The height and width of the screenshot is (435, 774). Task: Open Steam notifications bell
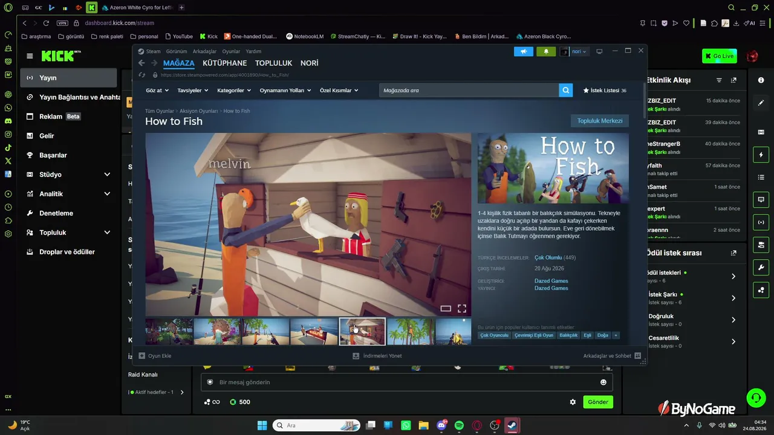click(546, 51)
